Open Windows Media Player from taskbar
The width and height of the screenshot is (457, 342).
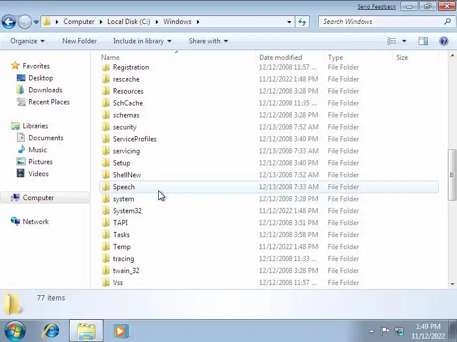pyautogui.click(x=121, y=331)
